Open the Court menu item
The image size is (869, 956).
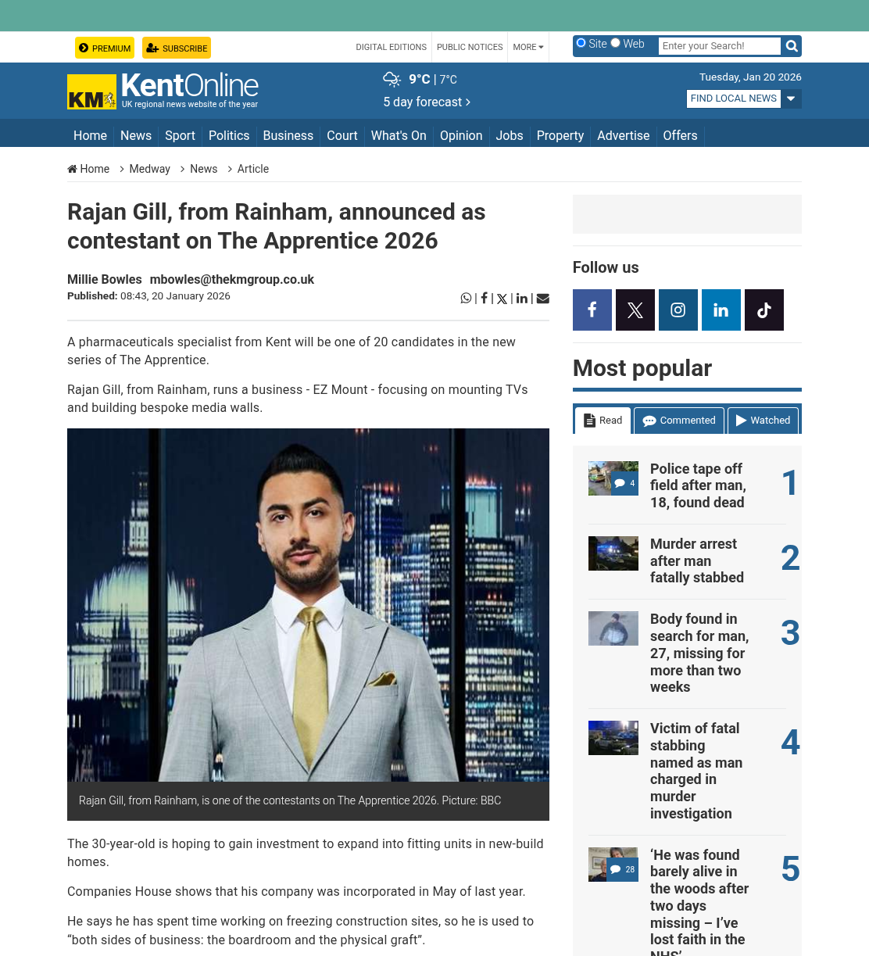pyautogui.click(x=342, y=135)
